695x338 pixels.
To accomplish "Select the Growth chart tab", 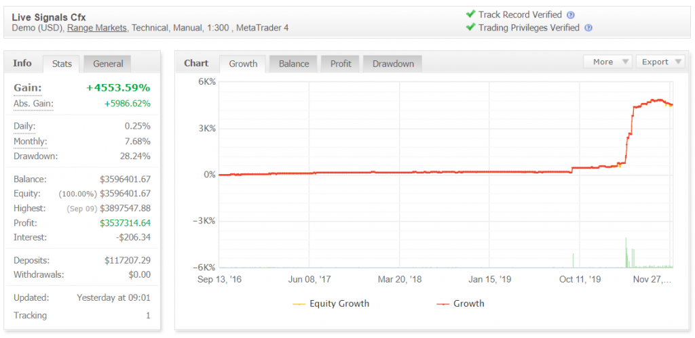I will pos(243,64).
